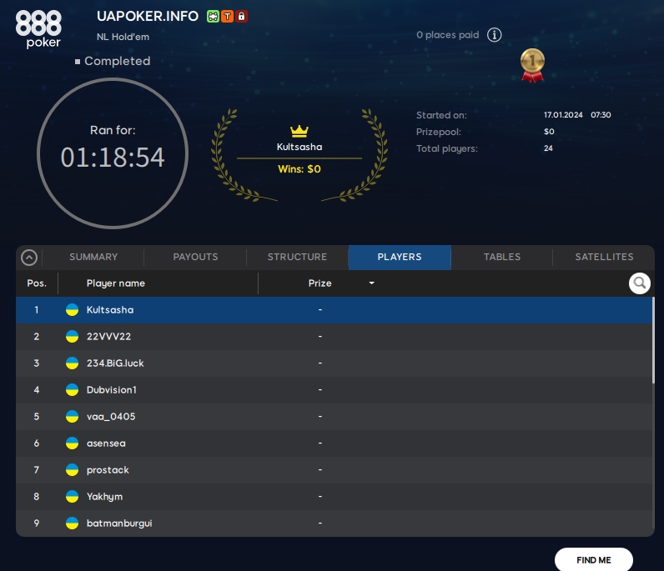Open the Prize column sort dropdown arrow

[x=371, y=283]
